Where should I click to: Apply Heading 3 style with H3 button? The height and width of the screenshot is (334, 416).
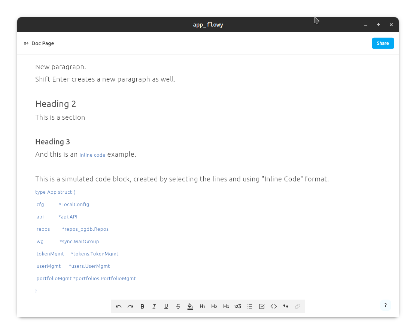tap(226, 306)
